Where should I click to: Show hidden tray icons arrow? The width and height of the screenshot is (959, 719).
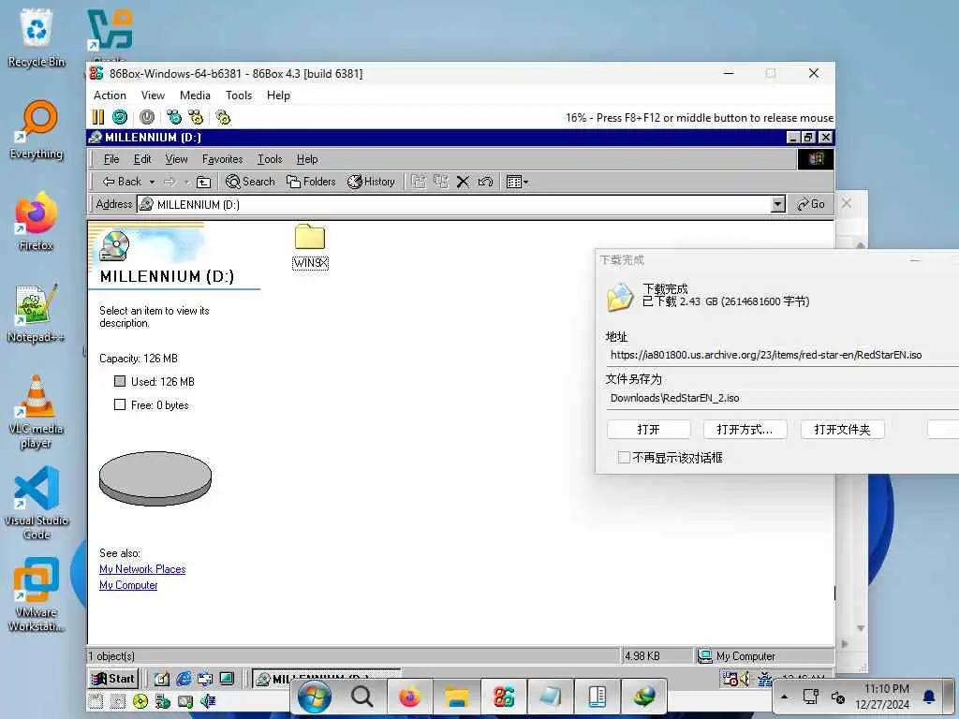tap(785, 697)
